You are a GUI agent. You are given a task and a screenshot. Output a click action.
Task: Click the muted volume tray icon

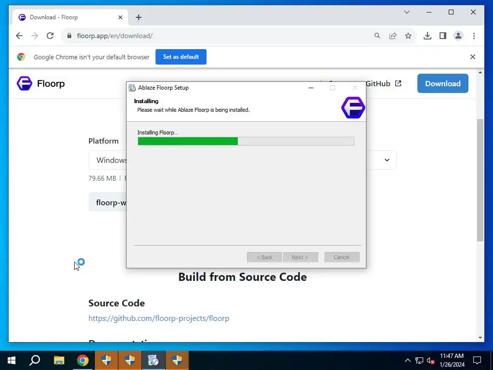pos(431,360)
